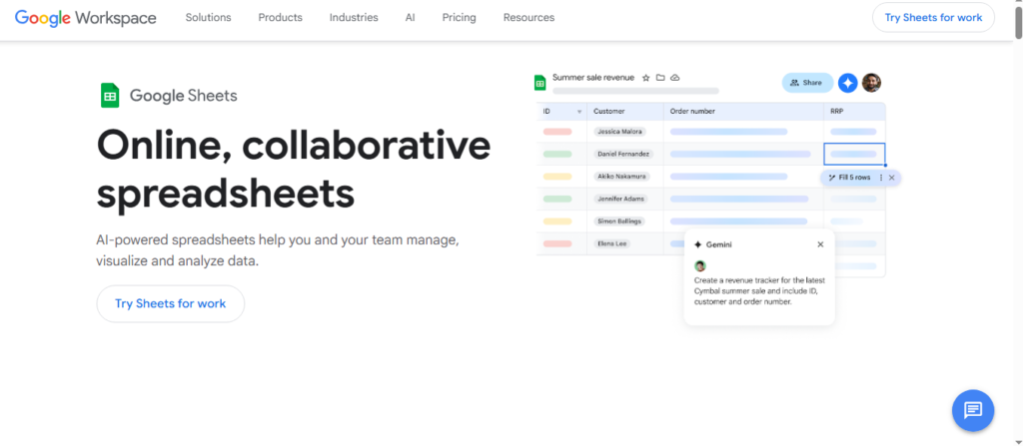Select the highlighted RRP cell

coord(855,154)
